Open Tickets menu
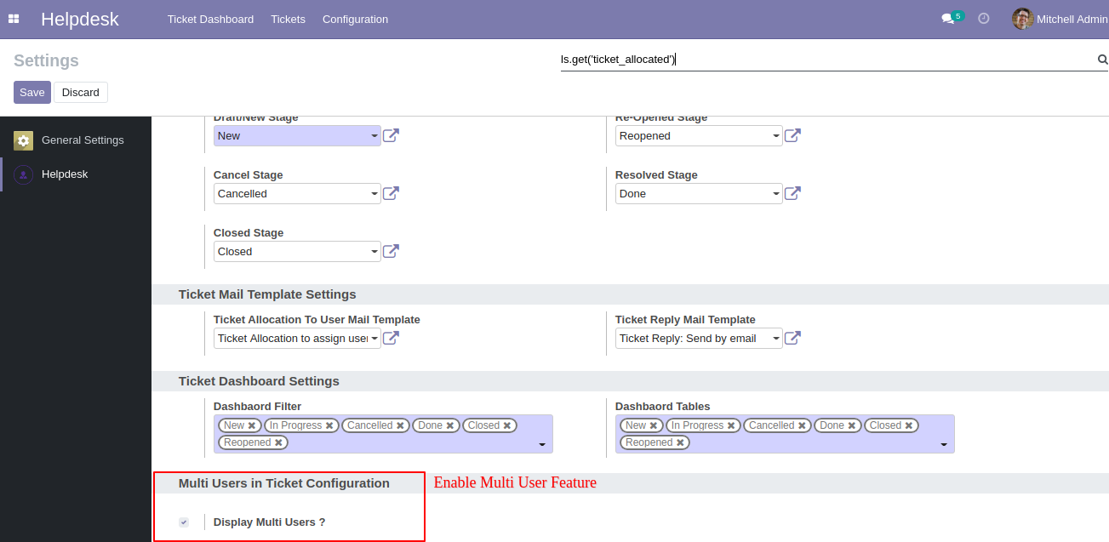The width and height of the screenshot is (1109, 542). 288,19
